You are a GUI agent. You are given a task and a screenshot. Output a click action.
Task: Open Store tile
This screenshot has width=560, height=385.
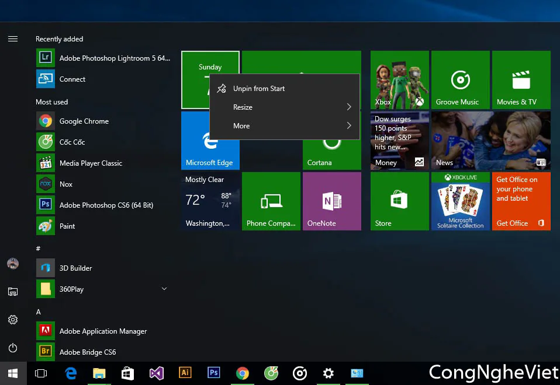(x=400, y=201)
